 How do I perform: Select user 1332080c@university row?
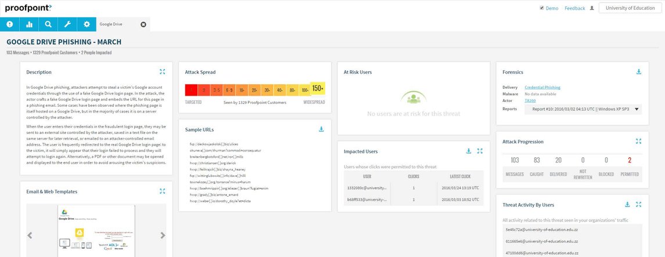tap(414, 187)
